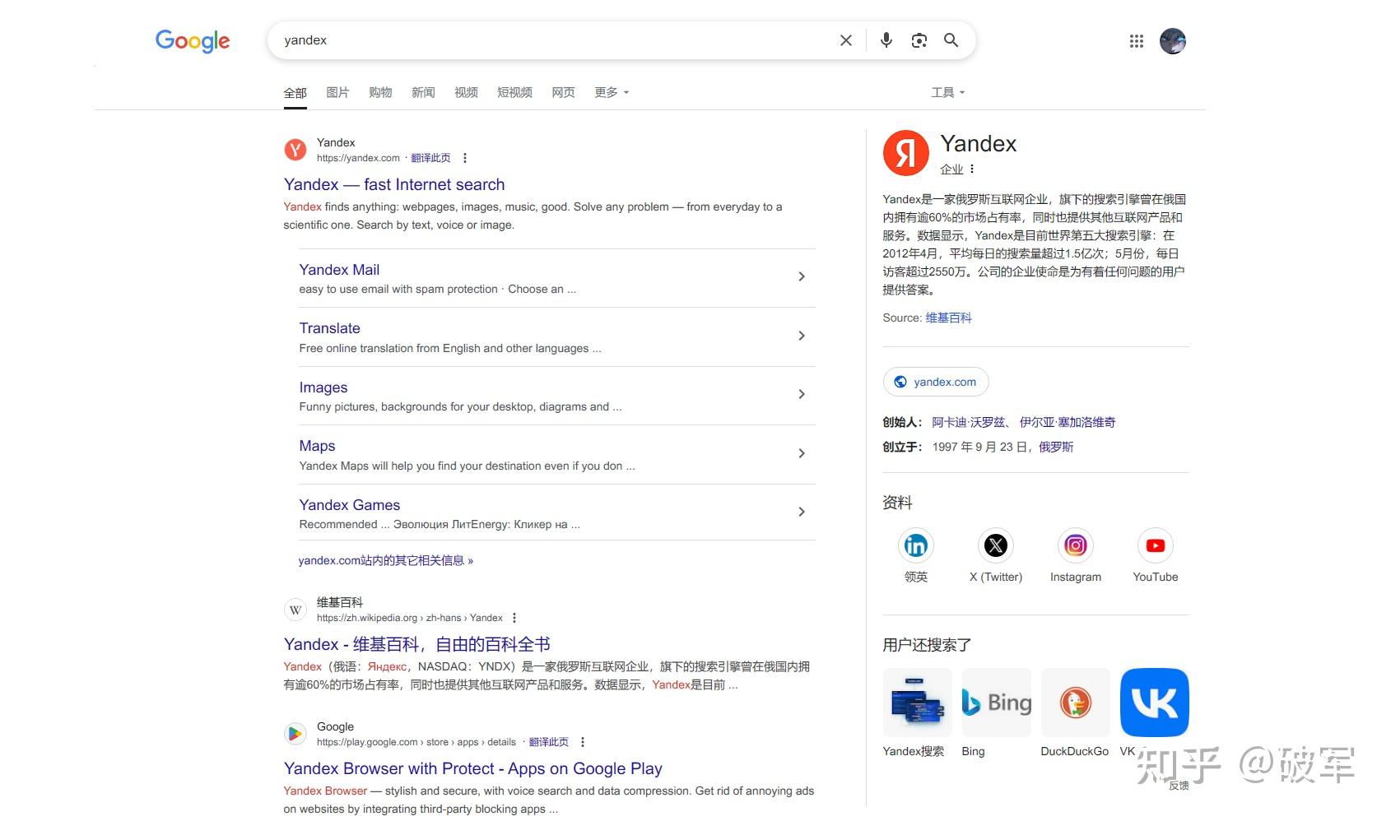Click the play.google.com breadcrumb URL
Image resolution: width=1391 pixels, height=821 pixels.
416,742
